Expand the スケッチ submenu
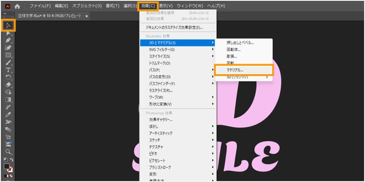 178,140
